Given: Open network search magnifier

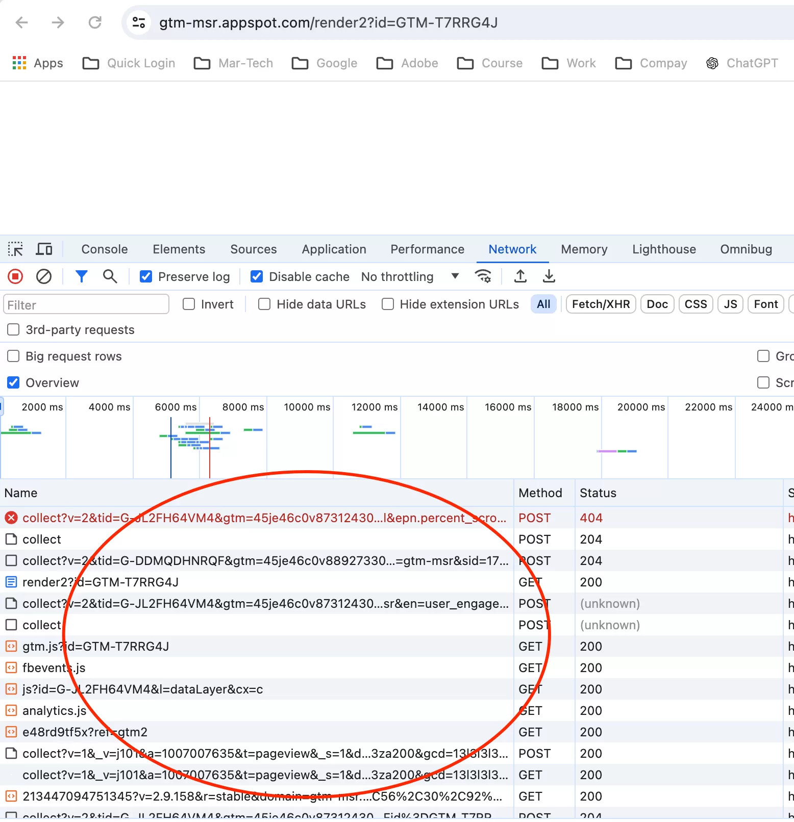Looking at the screenshot, I should [110, 277].
